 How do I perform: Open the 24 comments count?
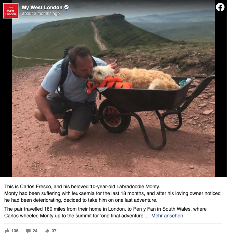click(x=35, y=231)
